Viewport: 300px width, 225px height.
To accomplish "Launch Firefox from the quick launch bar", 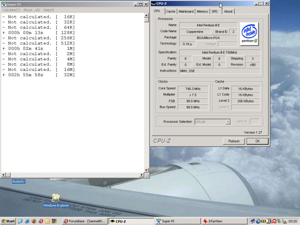I will pos(34,221).
